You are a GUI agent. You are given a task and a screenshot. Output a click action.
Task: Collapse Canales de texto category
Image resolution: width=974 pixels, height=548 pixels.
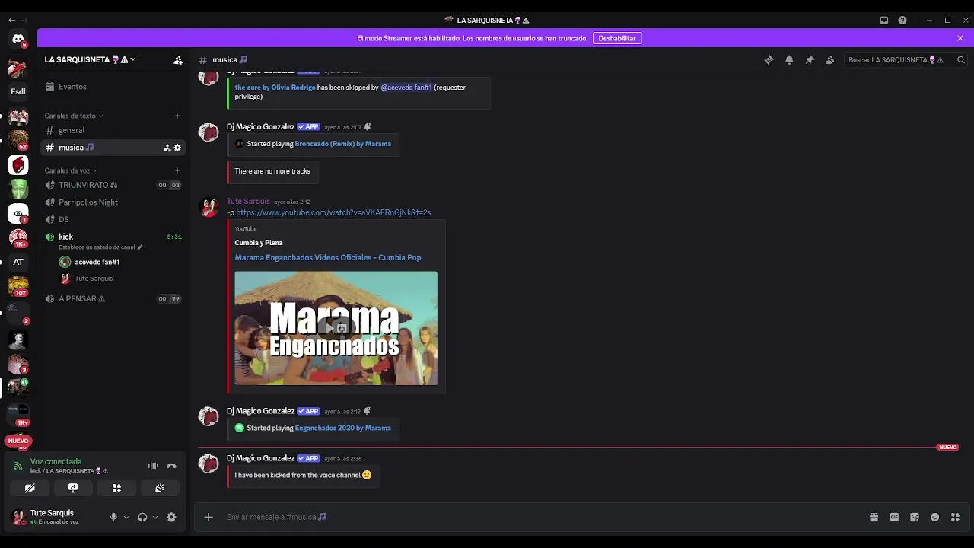(73, 116)
